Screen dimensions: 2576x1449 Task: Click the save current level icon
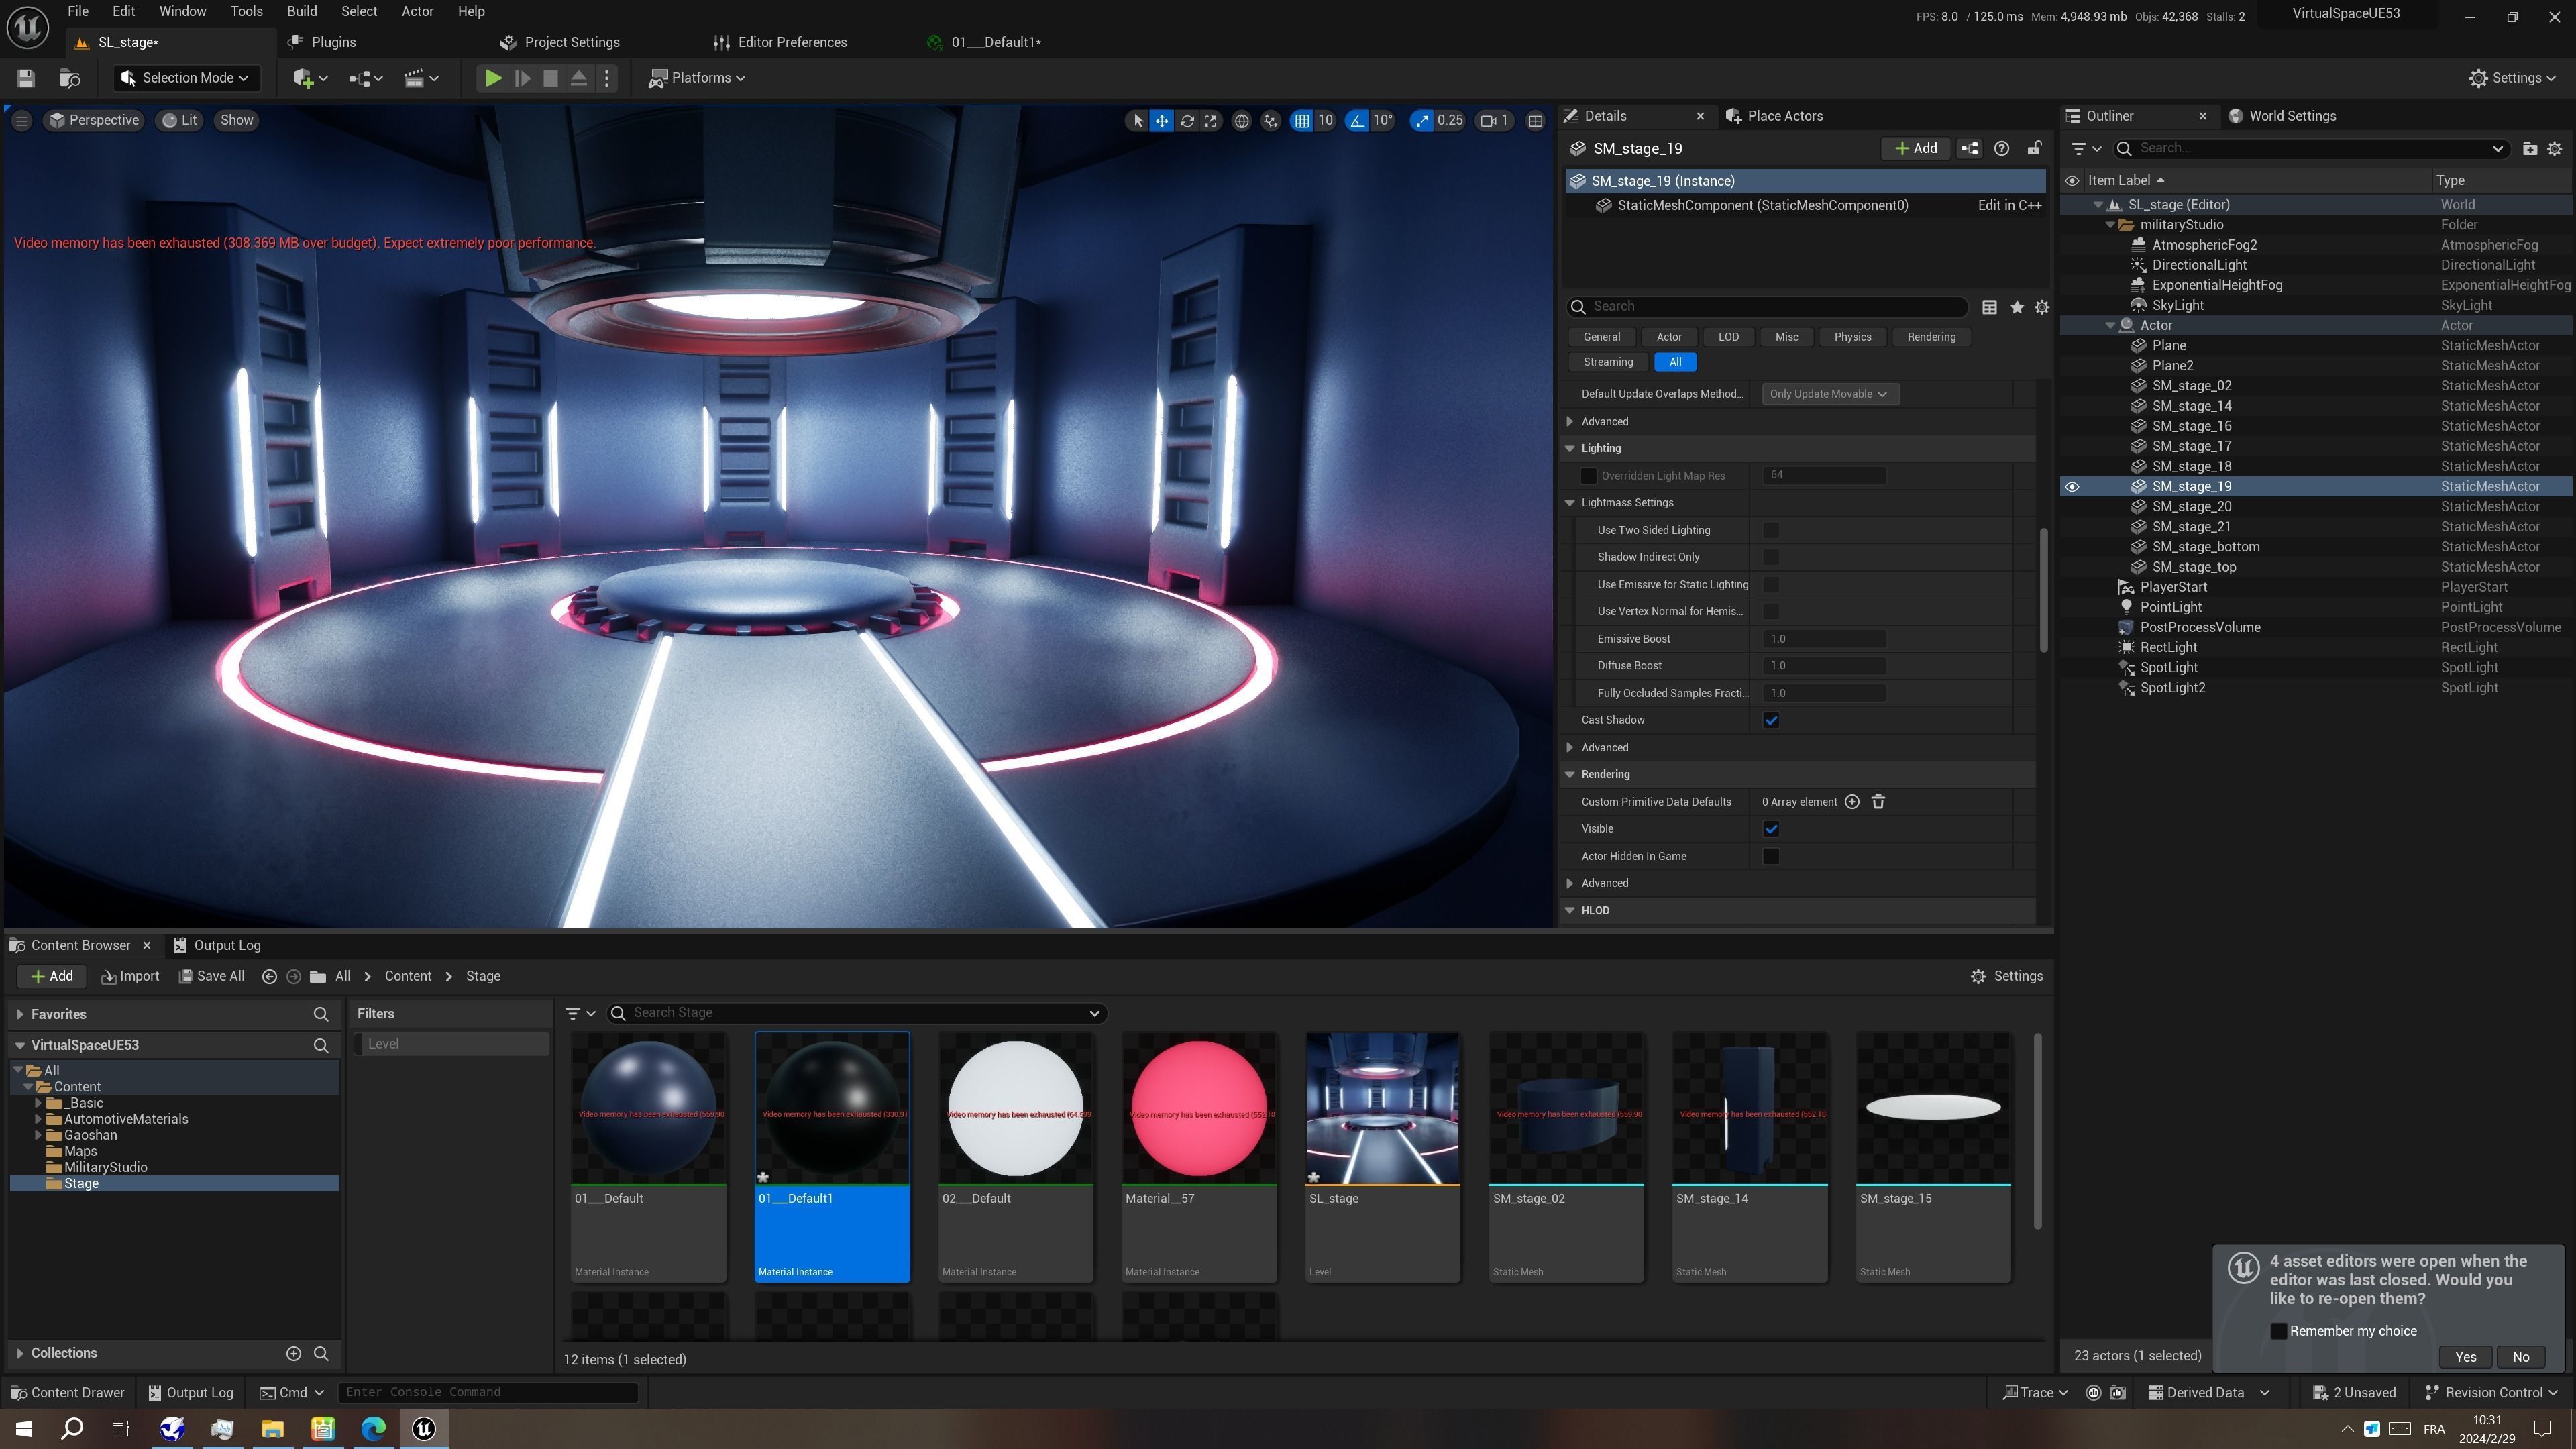click(x=27, y=78)
